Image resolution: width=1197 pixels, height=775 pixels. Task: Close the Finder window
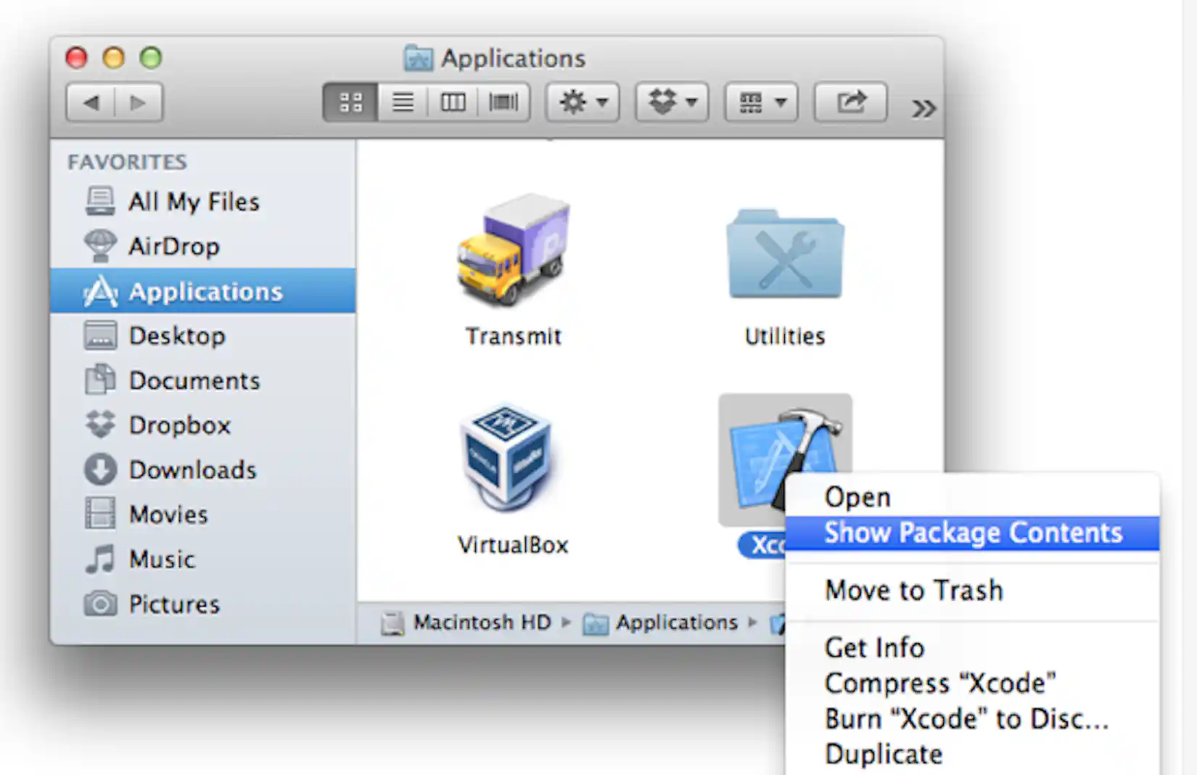click(76, 57)
